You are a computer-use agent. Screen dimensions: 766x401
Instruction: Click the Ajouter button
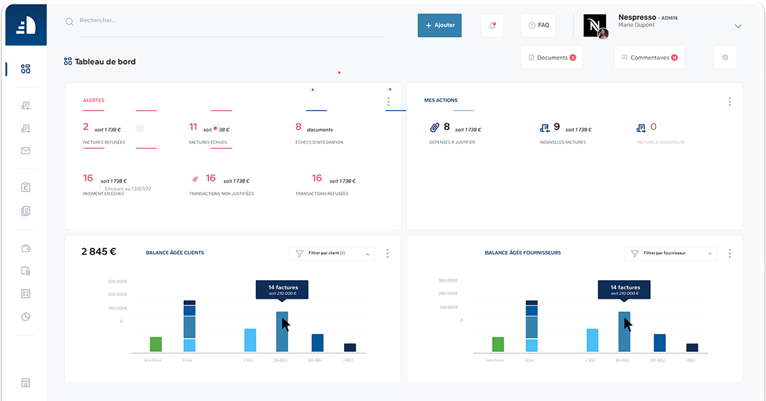(x=440, y=25)
